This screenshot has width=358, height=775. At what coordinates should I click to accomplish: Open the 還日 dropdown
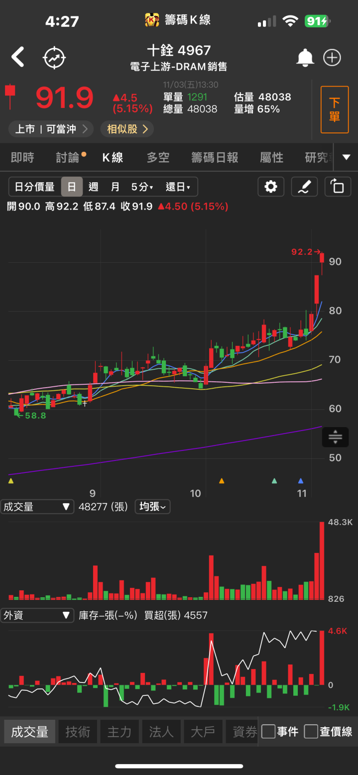click(178, 187)
